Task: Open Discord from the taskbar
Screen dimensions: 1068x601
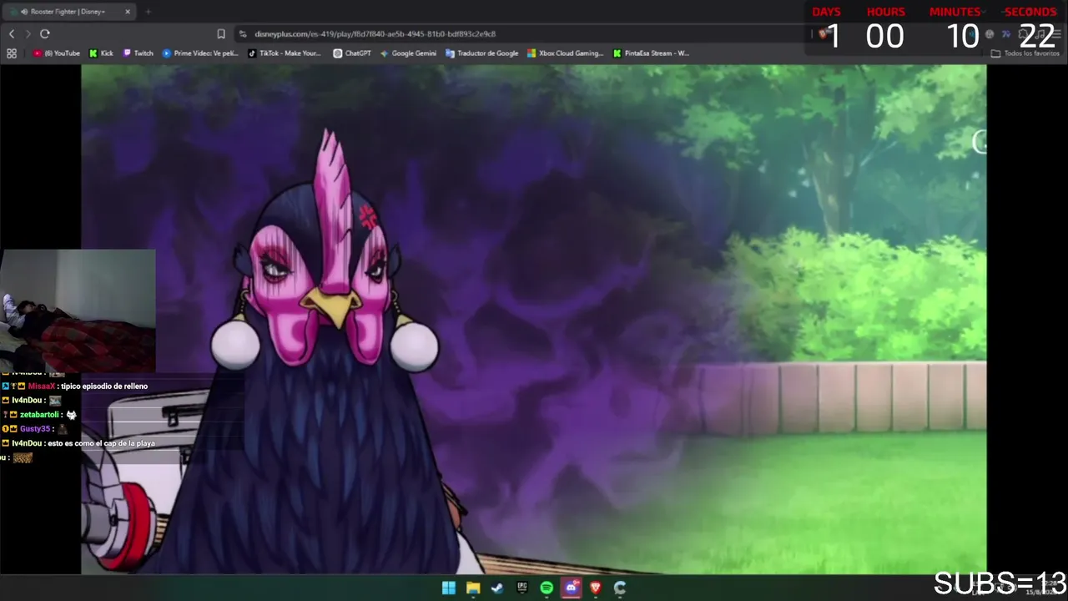Action: point(572,588)
